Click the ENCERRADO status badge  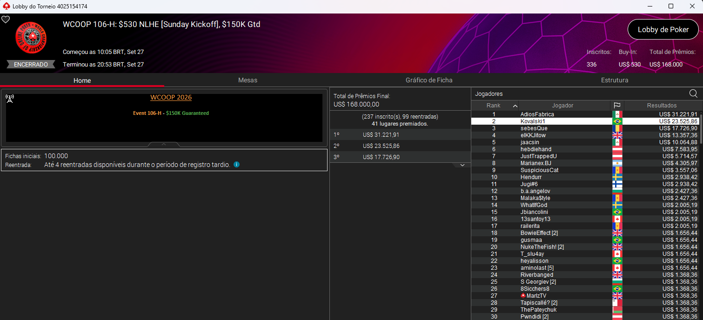(x=31, y=65)
